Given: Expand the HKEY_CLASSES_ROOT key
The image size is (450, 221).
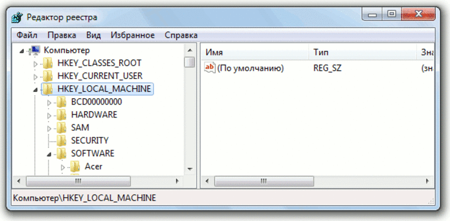Looking at the screenshot, I should [x=36, y=64].
